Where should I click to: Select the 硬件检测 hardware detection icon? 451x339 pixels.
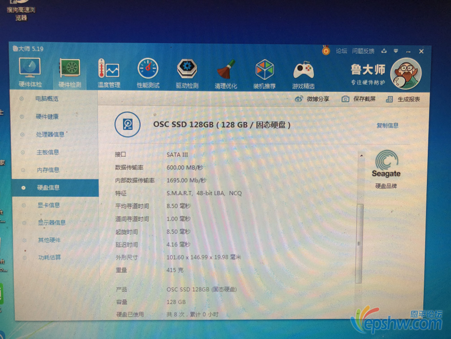point(70,73)
